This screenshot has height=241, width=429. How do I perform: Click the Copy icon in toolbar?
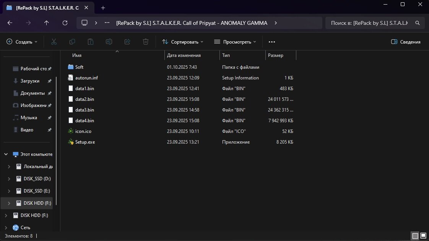pos(72,42)
